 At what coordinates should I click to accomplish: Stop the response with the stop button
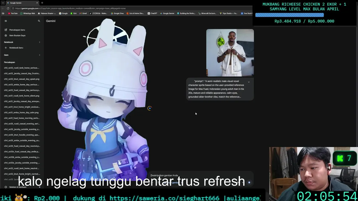coord(249,183)
